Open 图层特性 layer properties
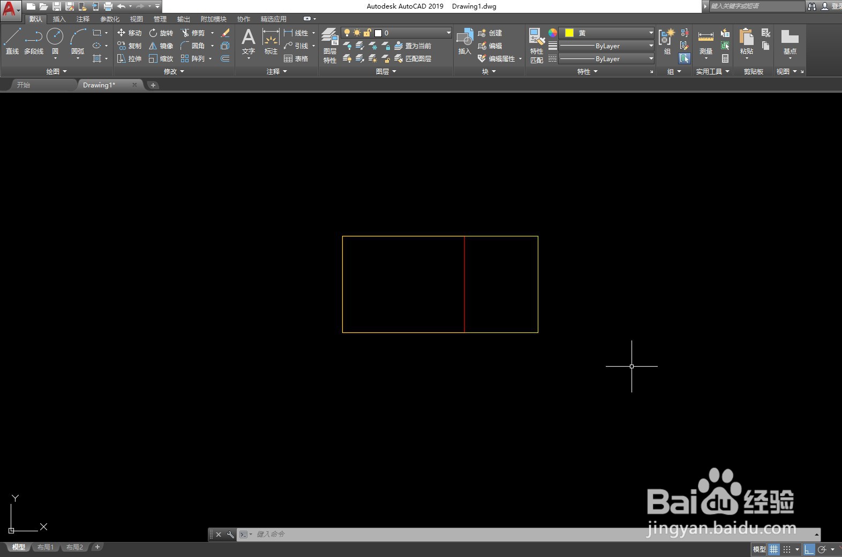842x557 pixels. 330,46
